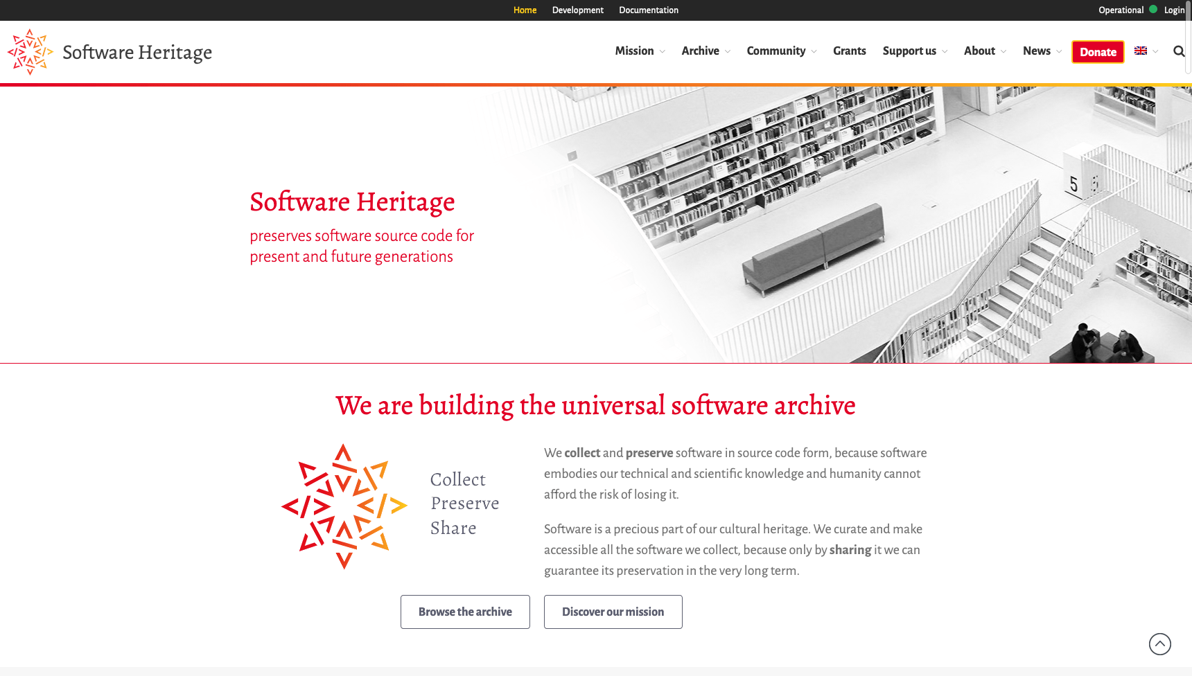Click the Login link

(1174, 10)
